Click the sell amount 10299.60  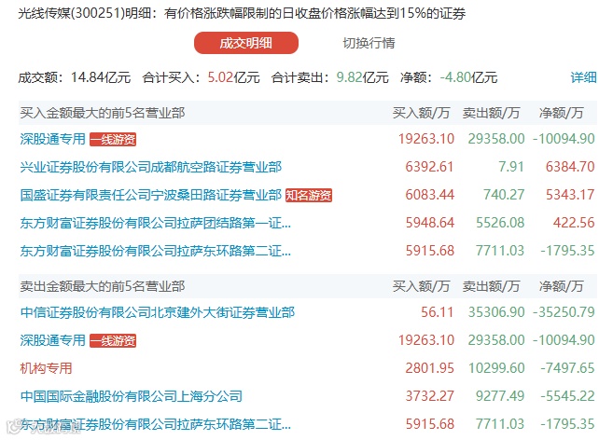496,368
